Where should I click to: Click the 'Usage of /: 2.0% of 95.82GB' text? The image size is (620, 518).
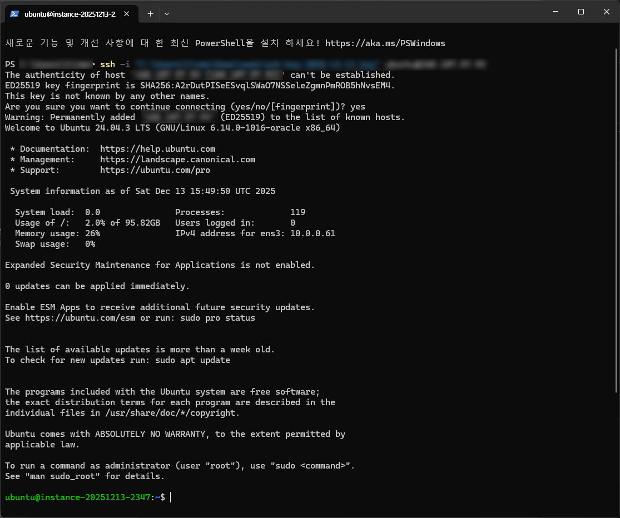coord(87,223)
